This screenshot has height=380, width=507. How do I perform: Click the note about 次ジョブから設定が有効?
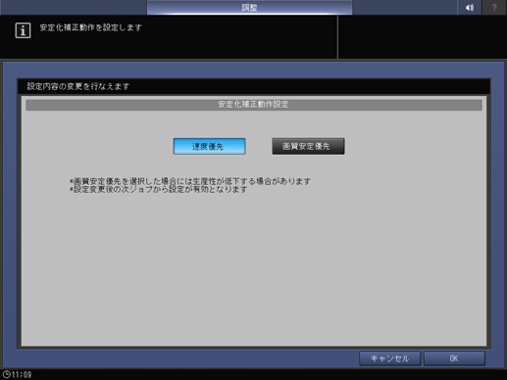158,190
